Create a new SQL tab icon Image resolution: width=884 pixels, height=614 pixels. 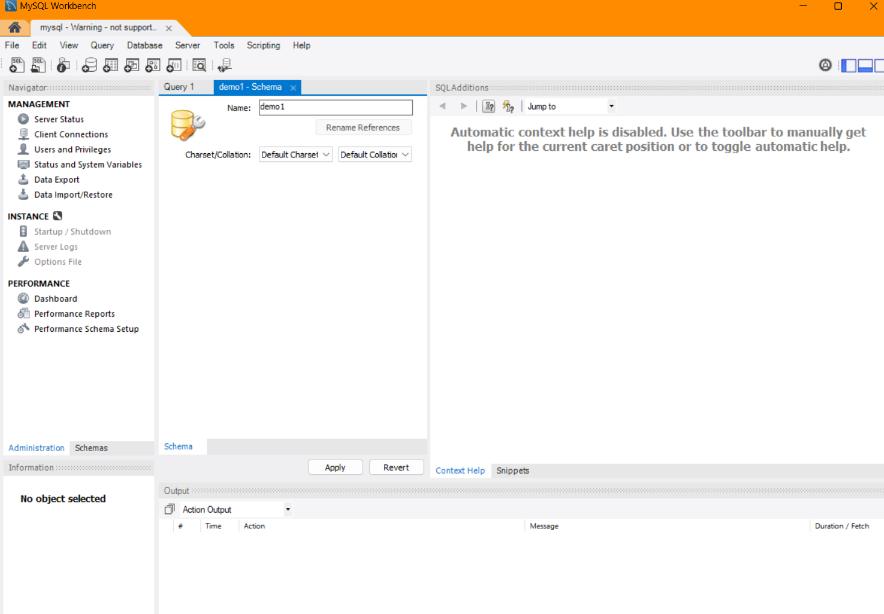(x=17, y=65)
